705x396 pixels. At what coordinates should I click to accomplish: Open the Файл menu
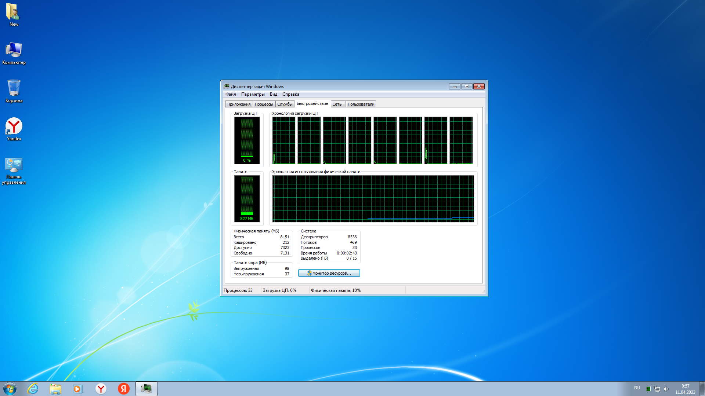click(231, 94)
